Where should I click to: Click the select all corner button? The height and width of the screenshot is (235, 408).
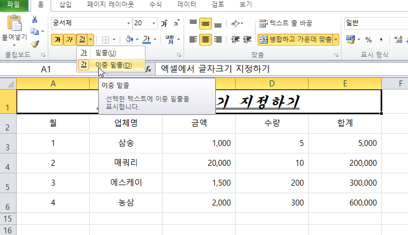coord(9,84)
